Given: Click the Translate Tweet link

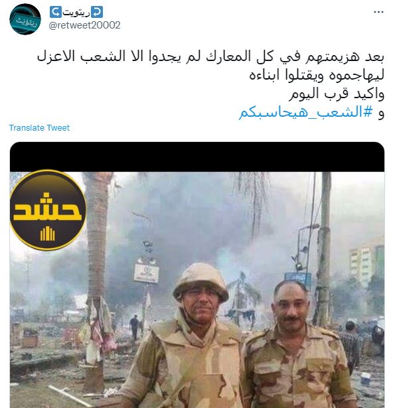Looking at the screenshot, I should [x=39, y=128].
